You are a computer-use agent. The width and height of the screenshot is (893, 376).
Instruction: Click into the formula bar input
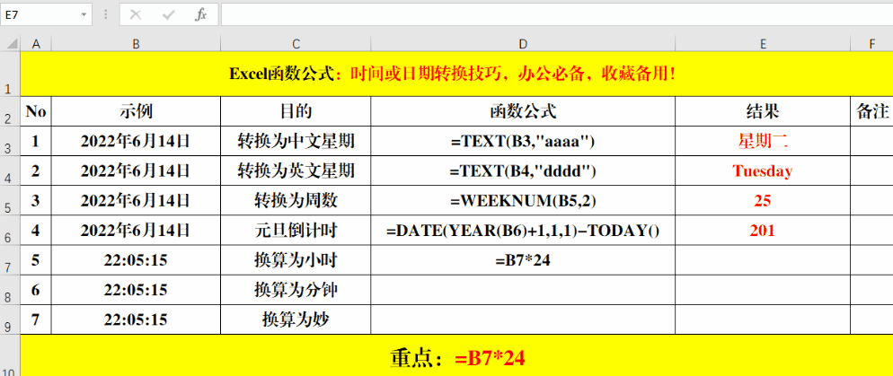coord(557,14)
